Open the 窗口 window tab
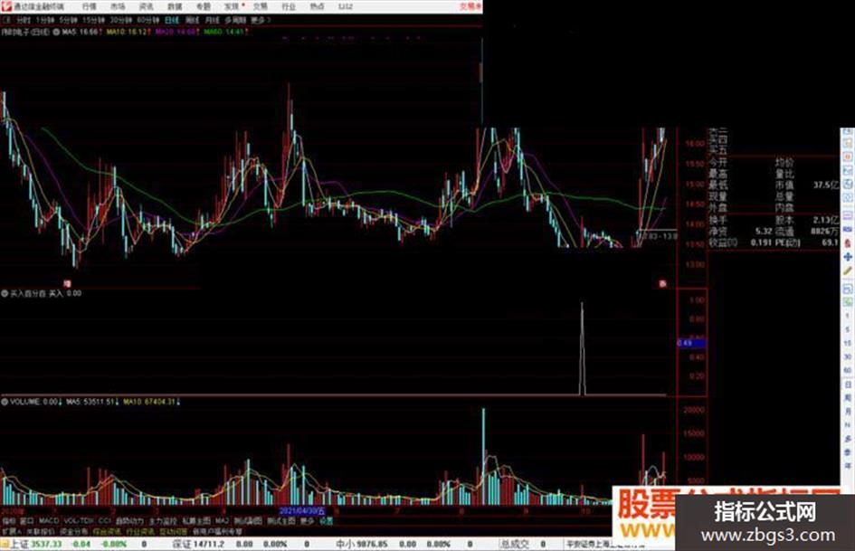 [27, 521]
